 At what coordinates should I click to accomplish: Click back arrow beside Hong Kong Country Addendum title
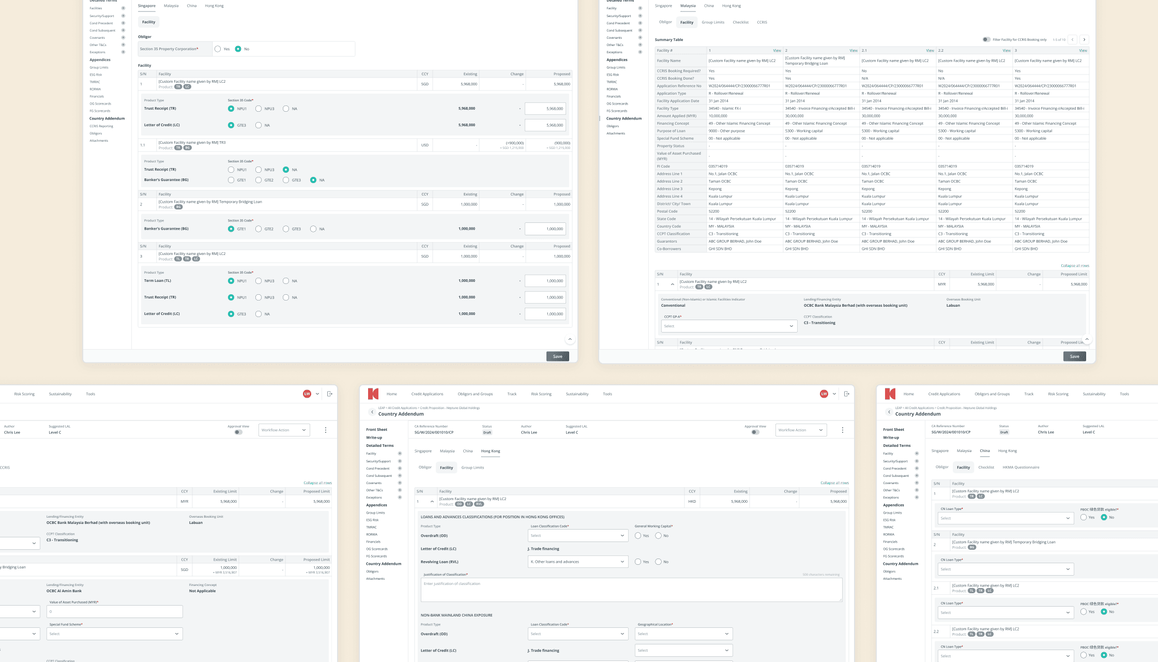point(372,412)
